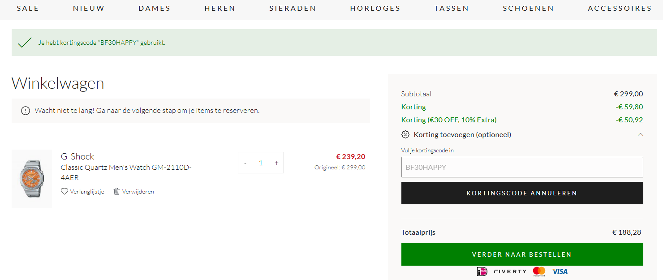Click the Origineel: € 299,00 text

pos(340,168)
